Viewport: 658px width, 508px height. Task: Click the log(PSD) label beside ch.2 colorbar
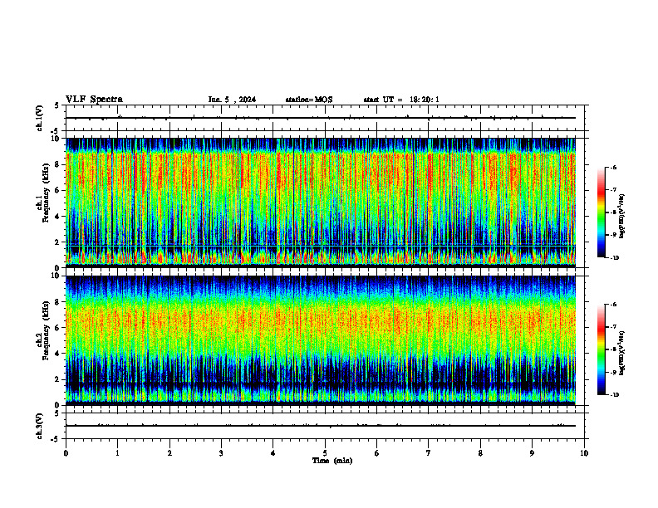(622, 354)
